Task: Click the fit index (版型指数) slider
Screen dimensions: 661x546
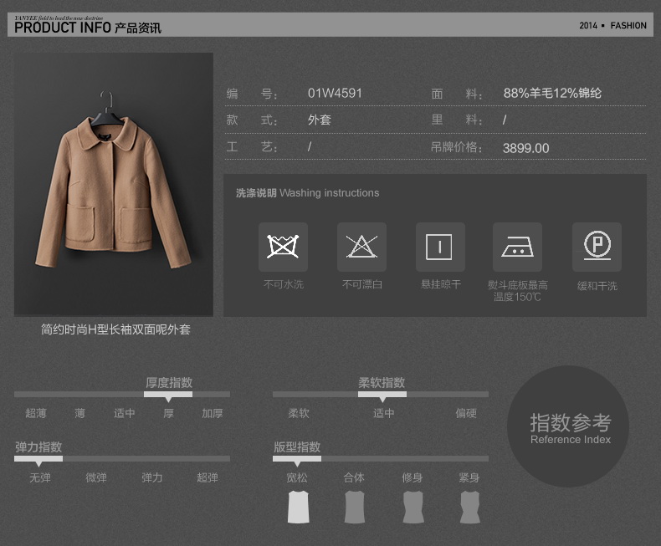Action: pos(297,459)
